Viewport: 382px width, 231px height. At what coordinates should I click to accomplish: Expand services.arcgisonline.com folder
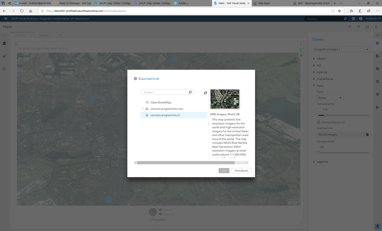click(x=143, y=109)
